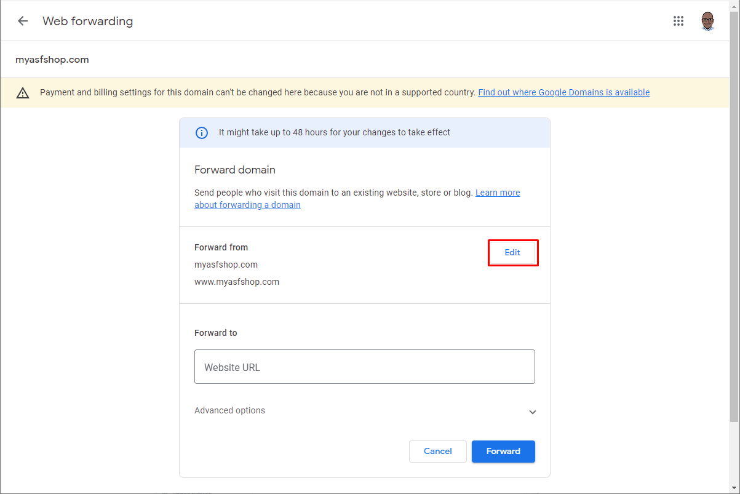Open the Find out where Google Domains is available link

point(563,92)
